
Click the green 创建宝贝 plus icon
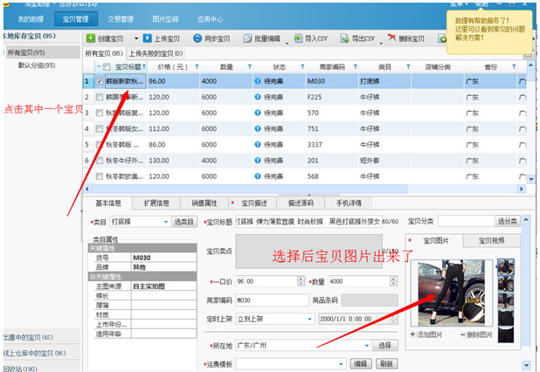click(x=91, y=38)
